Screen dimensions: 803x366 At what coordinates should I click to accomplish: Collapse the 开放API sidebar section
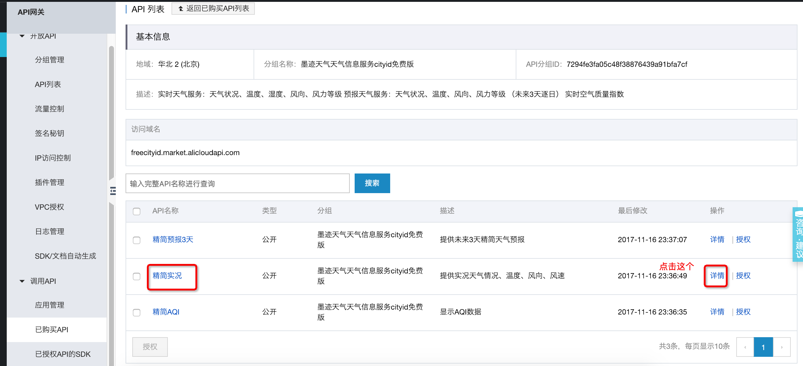[22, 36]
